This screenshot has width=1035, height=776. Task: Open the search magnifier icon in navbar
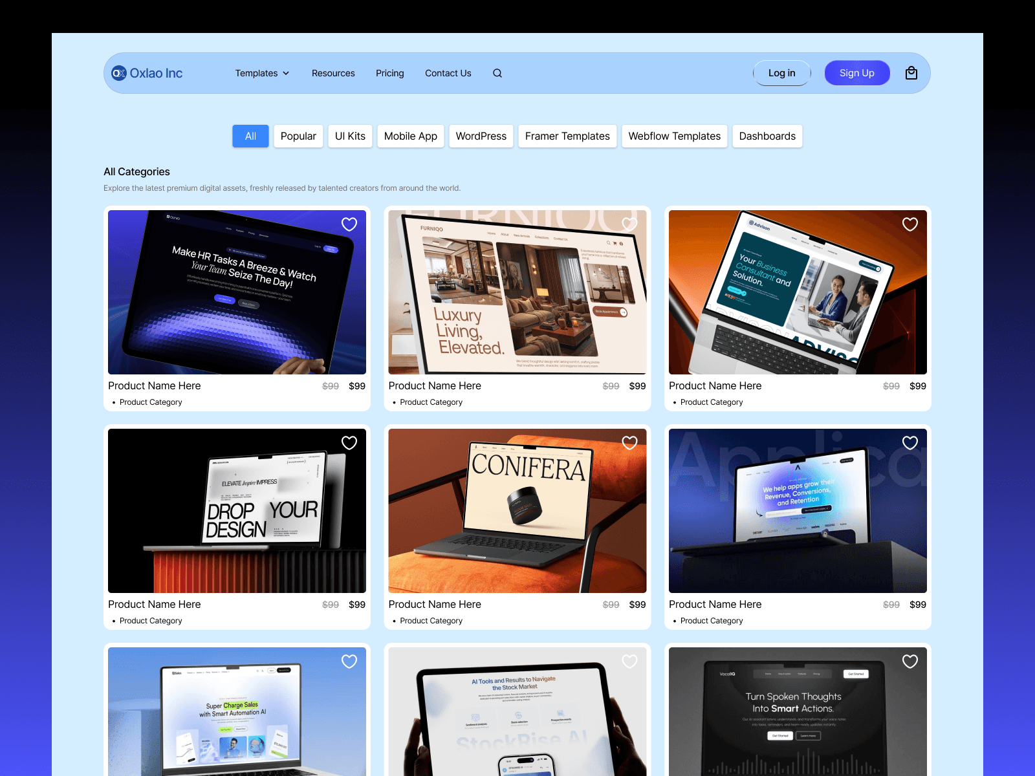click(497, 73)
